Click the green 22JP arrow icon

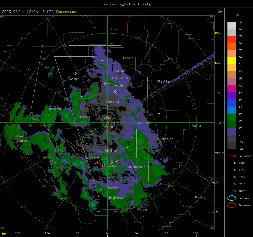tap(232, 184)
